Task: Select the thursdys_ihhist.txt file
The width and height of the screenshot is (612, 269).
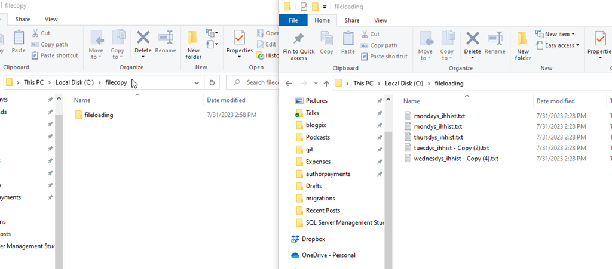Action: [438, 137]
